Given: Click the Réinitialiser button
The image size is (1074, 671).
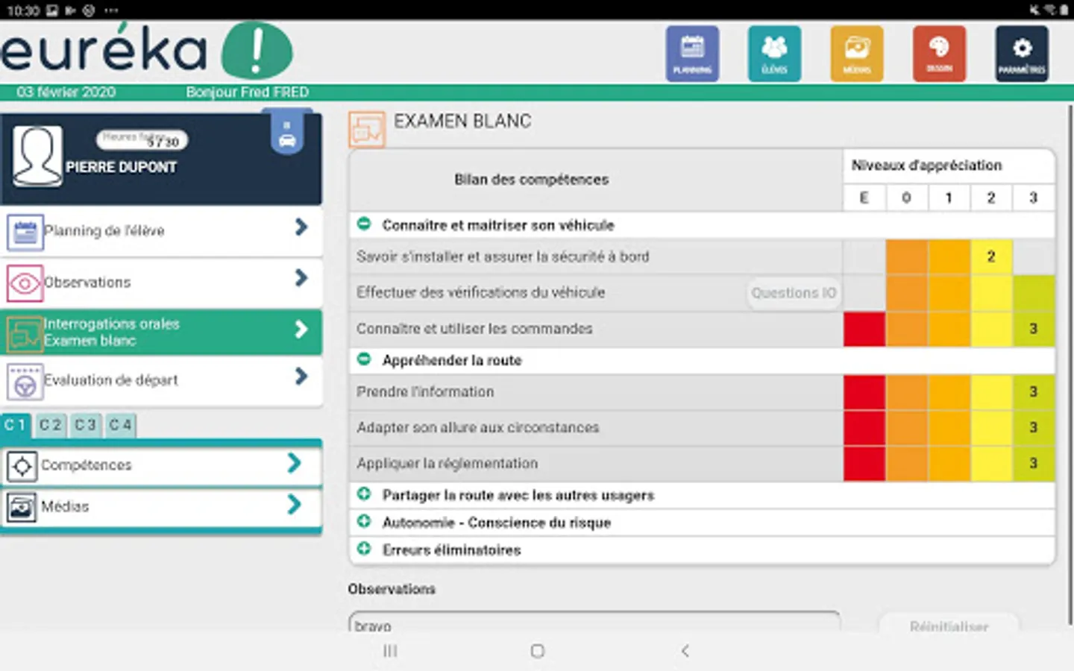Looking at the screenshot, I should point(949,627).
